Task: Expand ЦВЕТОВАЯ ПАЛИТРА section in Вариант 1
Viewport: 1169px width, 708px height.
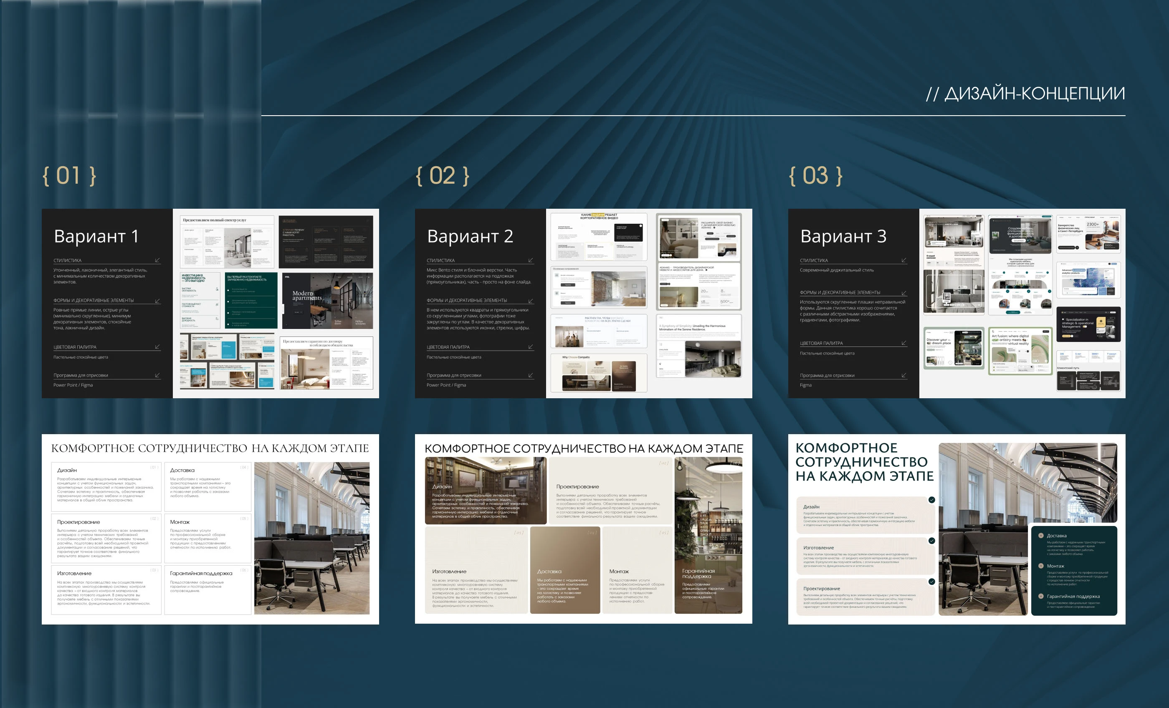Action: click(157, 347)
